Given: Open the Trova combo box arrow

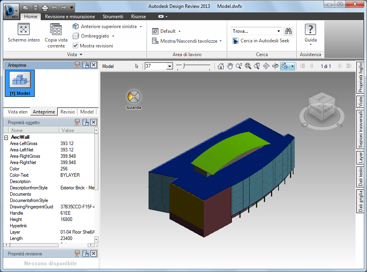Looking at the screenshot, I should (279, 31).
